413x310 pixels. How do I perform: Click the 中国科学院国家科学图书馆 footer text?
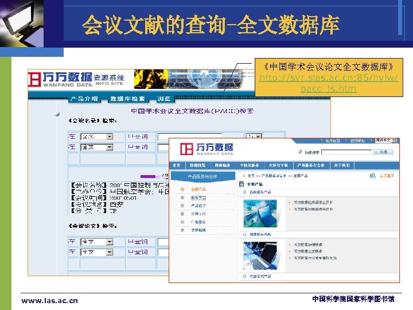pyautogui.click(x=353, y=299)
